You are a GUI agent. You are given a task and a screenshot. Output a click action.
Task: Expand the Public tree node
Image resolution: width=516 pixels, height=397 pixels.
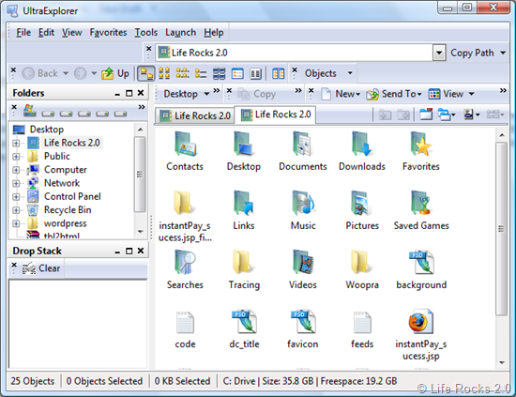coord(16,157)
